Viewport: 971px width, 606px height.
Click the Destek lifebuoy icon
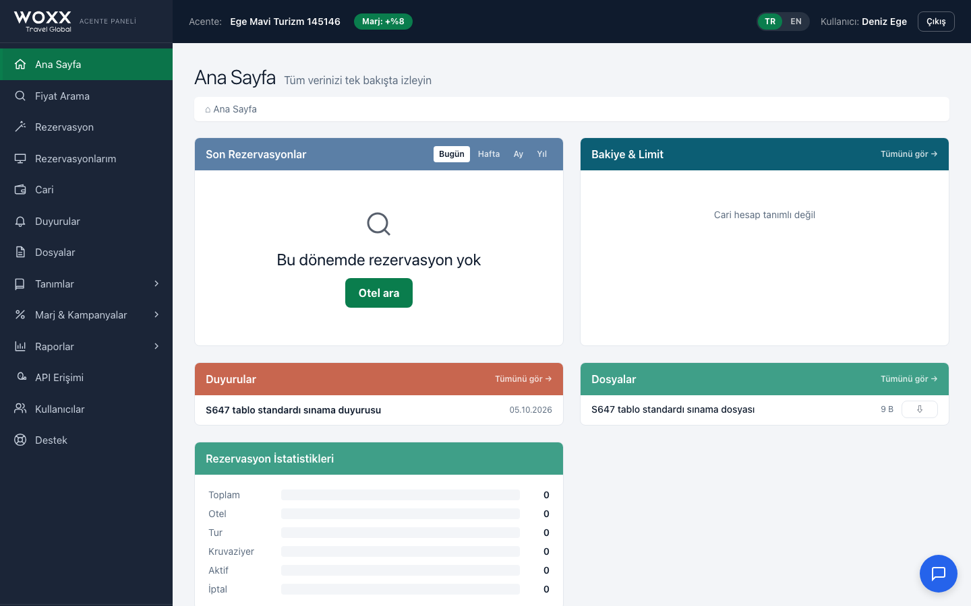[20, 440]
